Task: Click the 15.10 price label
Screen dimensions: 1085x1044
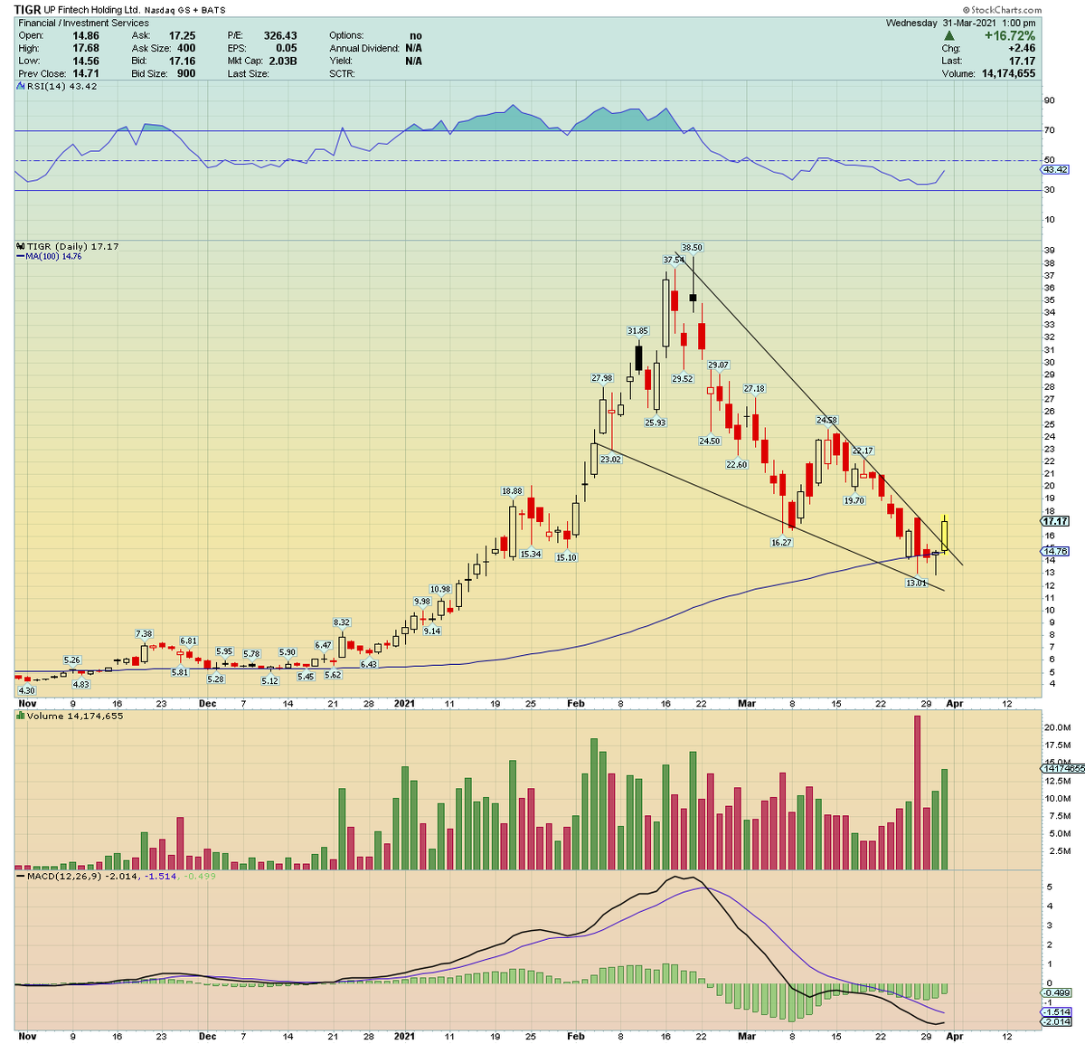Action: [566, 557]
